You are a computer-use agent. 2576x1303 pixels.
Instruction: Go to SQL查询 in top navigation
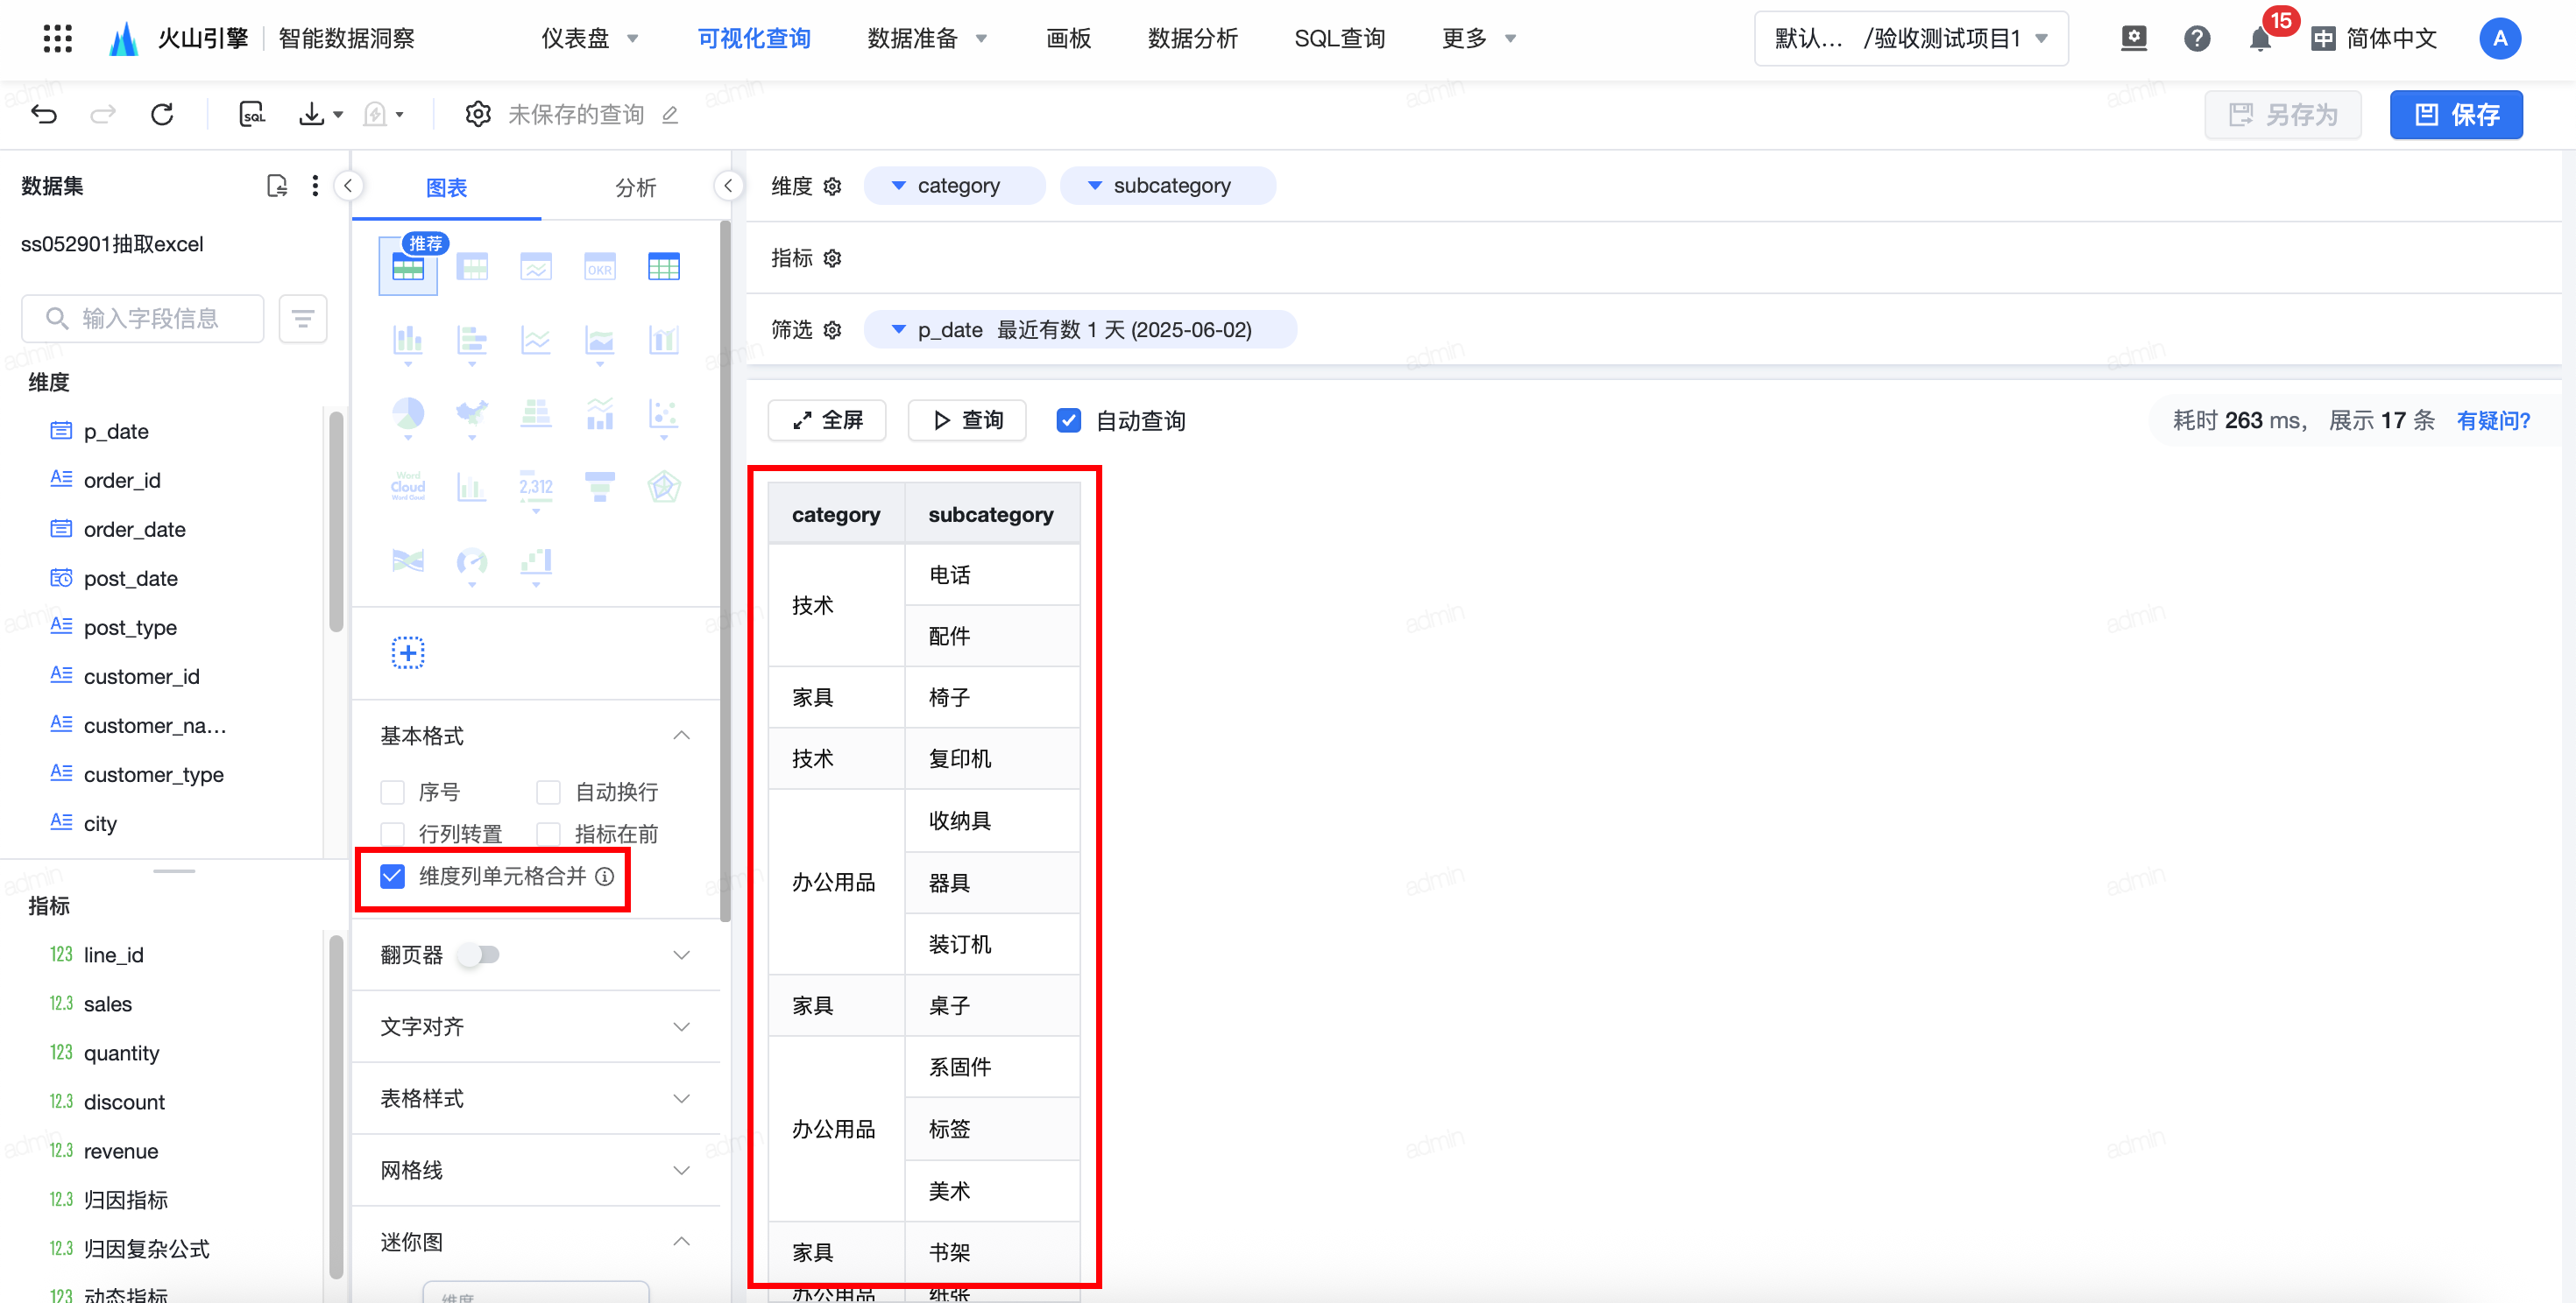(x=1340, y=38)
